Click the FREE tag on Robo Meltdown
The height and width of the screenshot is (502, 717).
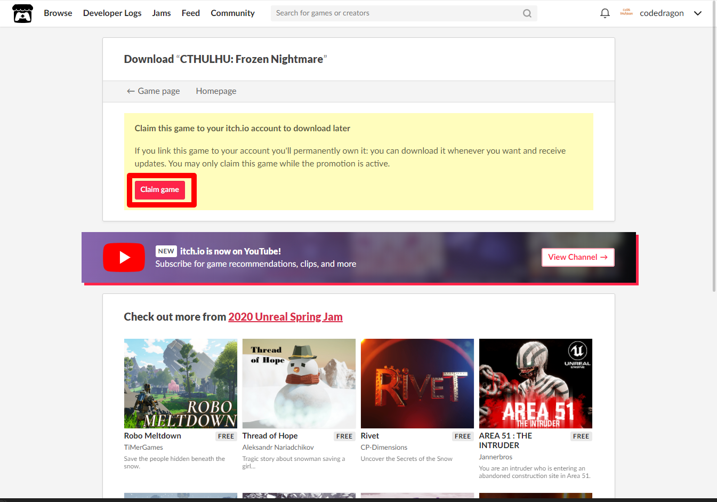pos(226,436)
